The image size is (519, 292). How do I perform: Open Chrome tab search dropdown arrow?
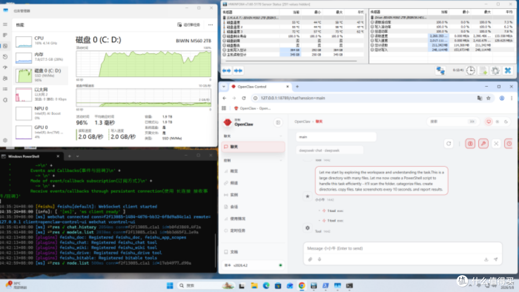(x=224, y=86)
